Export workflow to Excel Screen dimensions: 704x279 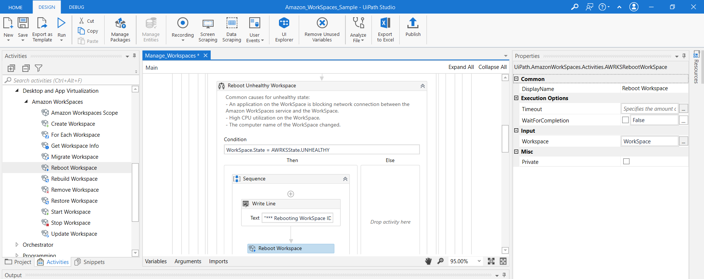point(385,29)
